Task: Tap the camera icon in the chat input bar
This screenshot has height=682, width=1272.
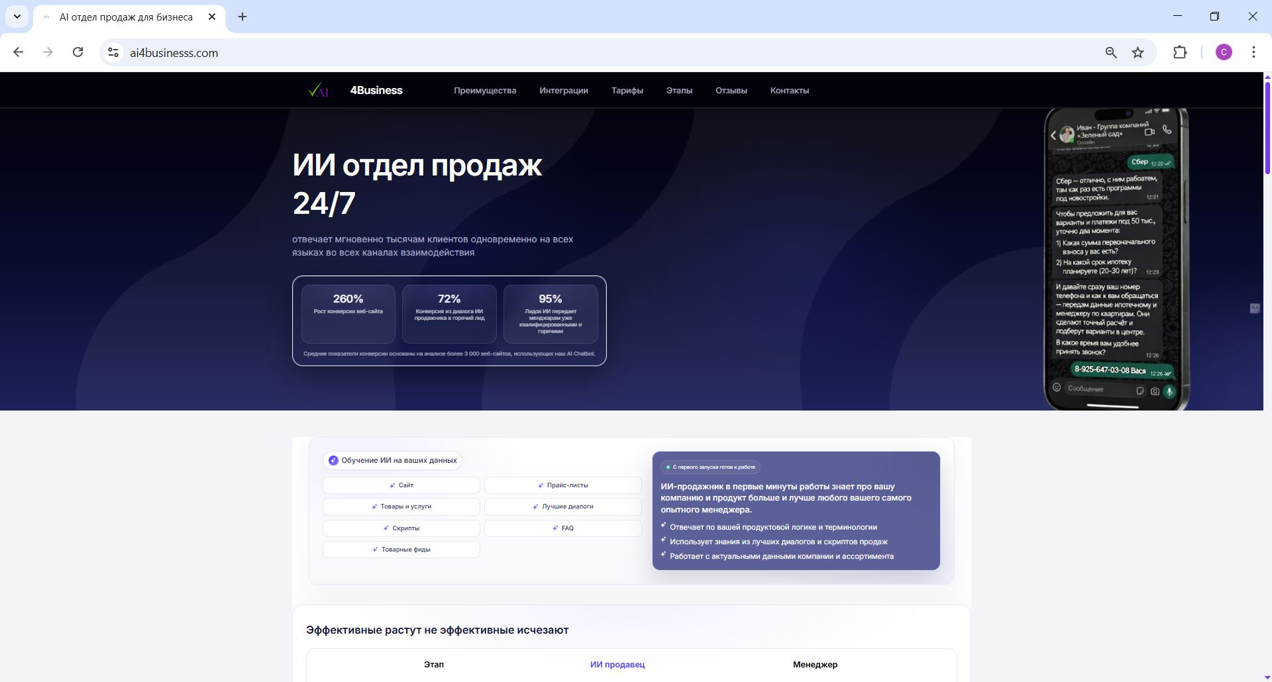Action: (x=1155, y=391)
